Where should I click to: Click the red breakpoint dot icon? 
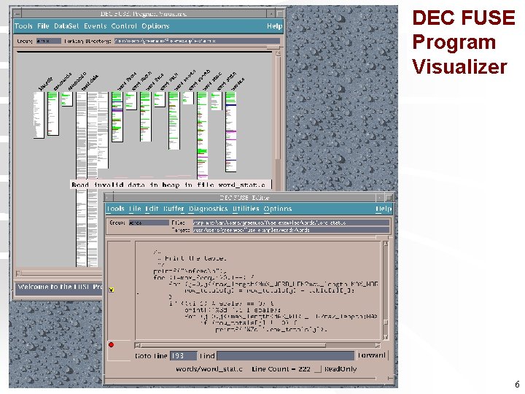(x=111, y=344)
